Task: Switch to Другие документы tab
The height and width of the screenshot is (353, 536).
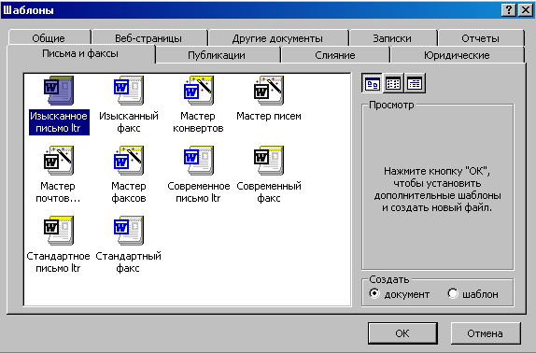Action: (277, 38)
